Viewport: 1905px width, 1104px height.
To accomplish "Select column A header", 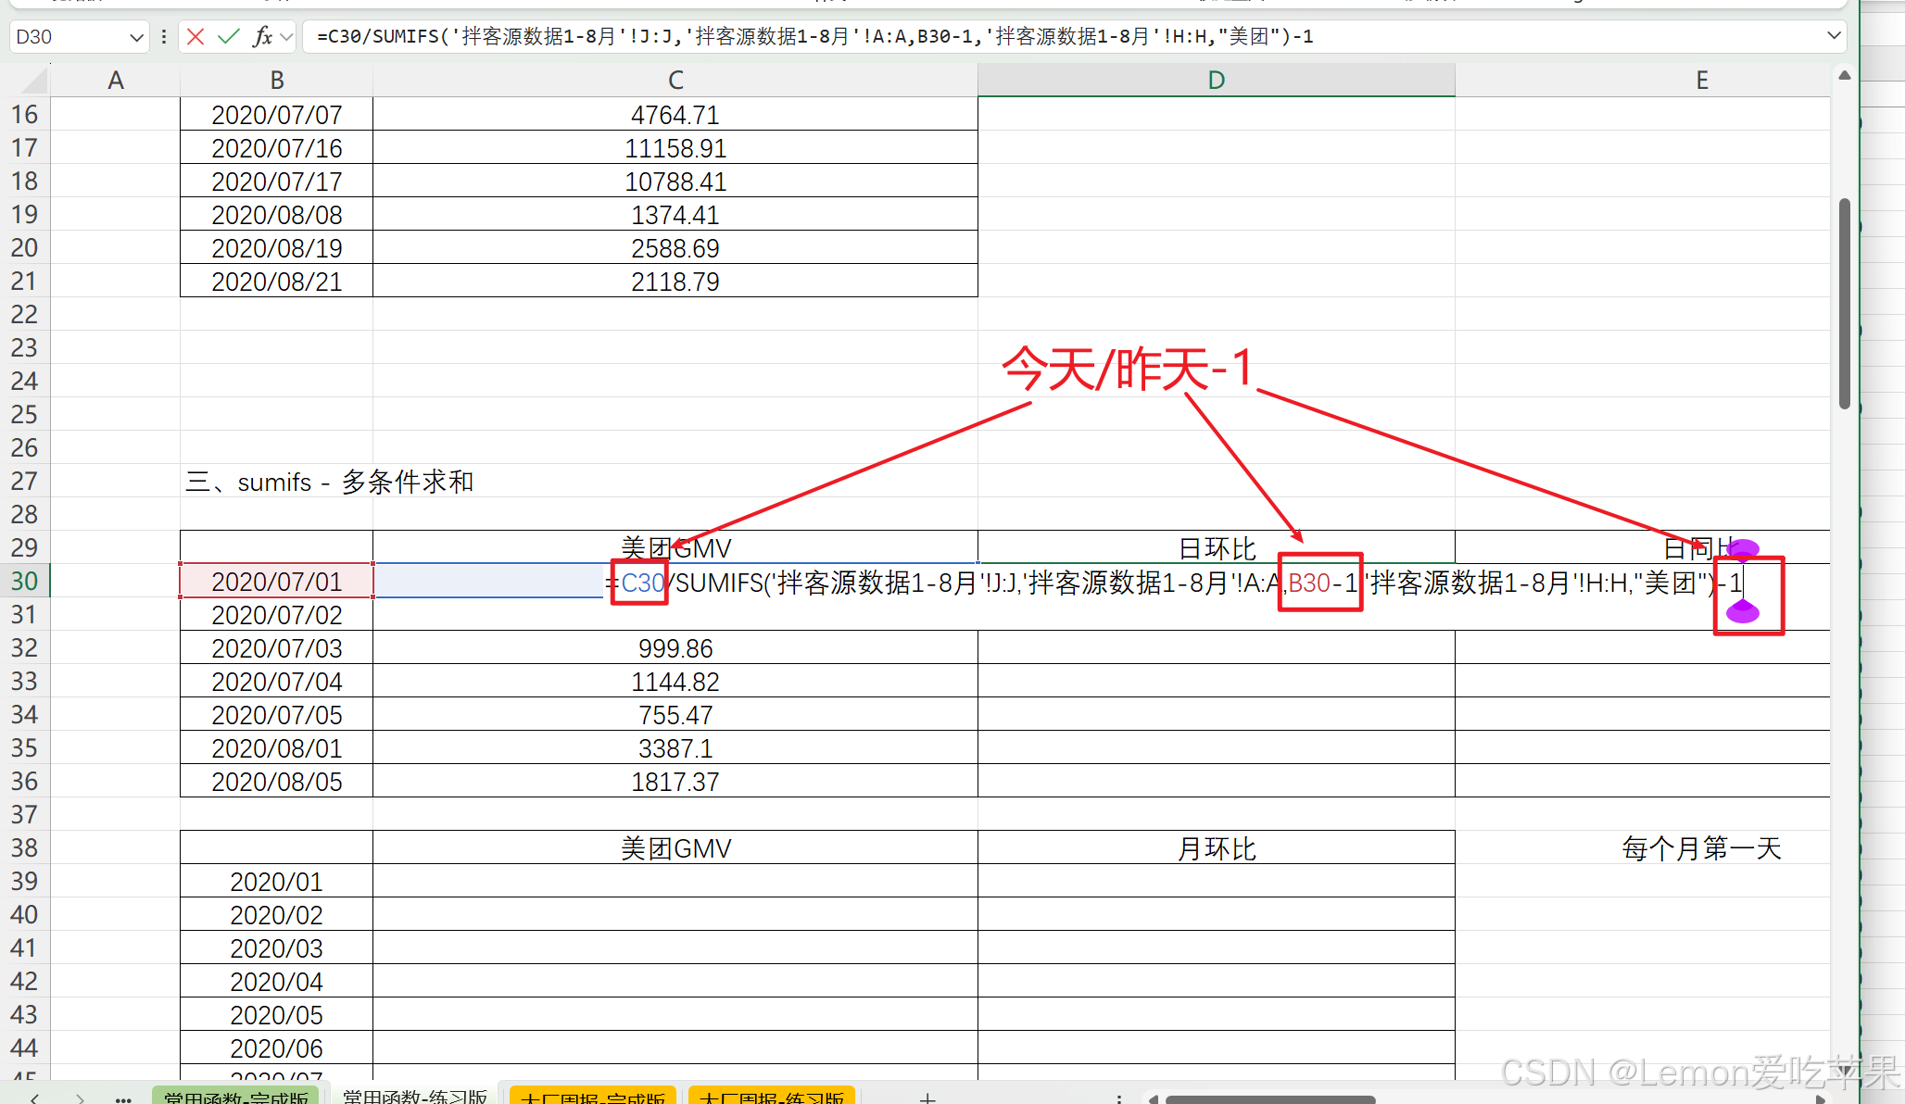I will point(116,81).
